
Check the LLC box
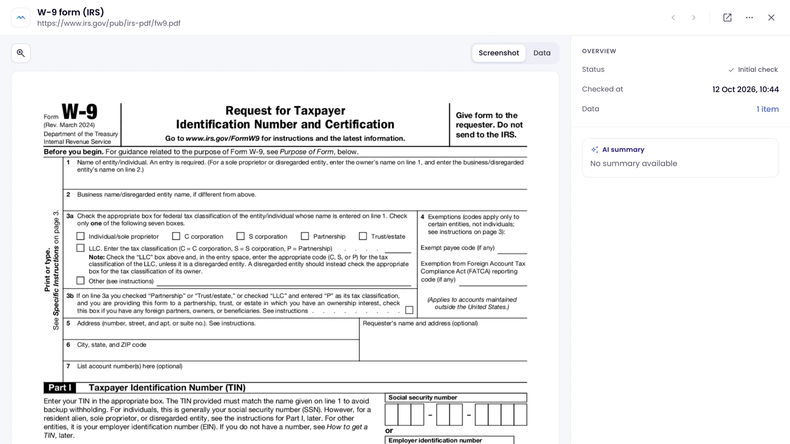(x=81, y=248)
